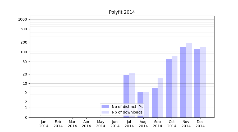
Task: Click the 'Dec 2014' x-axis label
Action: point(200,124)
